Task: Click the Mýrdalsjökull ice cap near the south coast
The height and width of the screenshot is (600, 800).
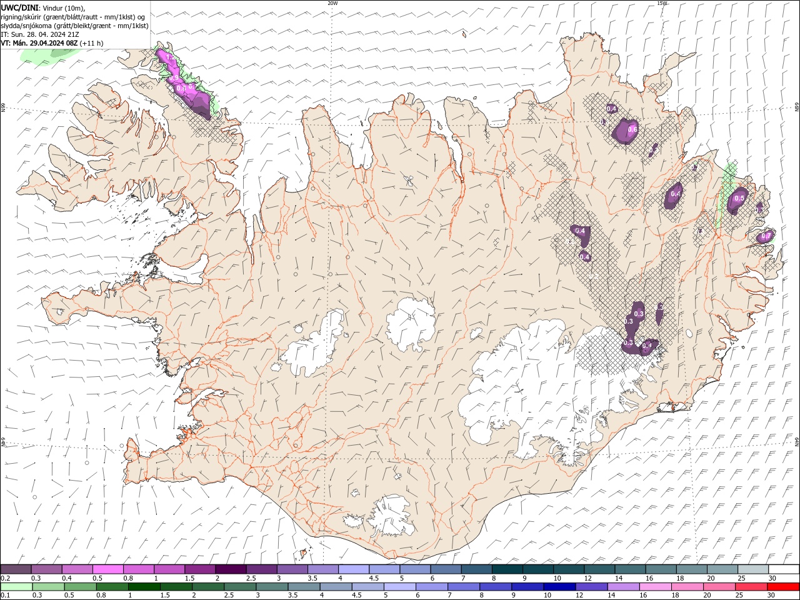Action: pos(391,516)
